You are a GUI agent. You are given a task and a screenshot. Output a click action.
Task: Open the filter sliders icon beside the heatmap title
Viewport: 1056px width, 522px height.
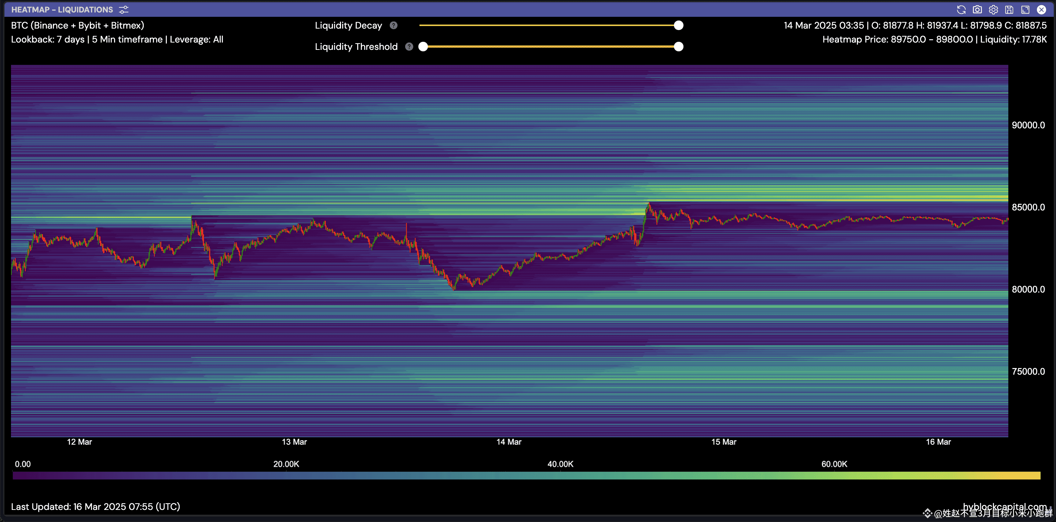coord(124,10)
